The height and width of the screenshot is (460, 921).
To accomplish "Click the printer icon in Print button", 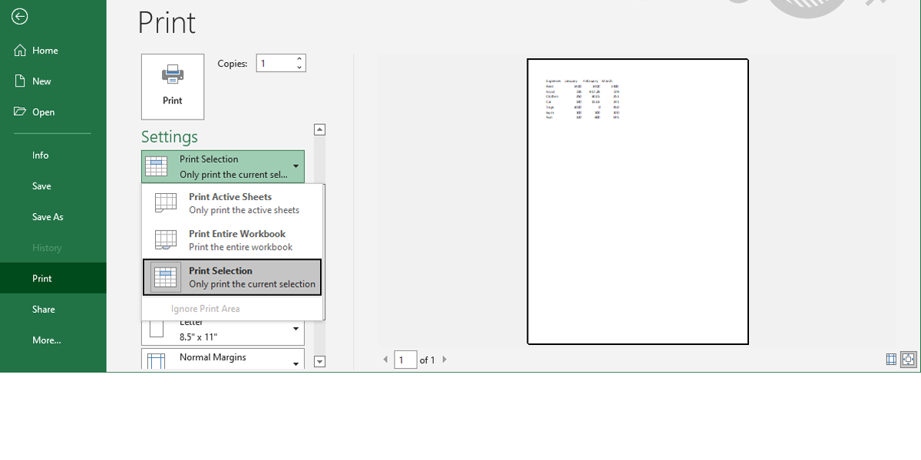I will tap(173, 74).
